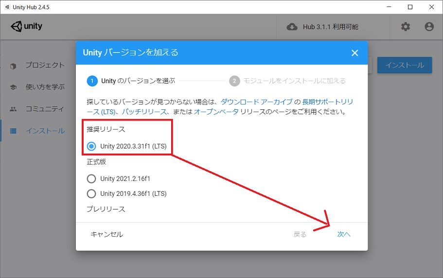The image size is (443, 278).
Task: Select Unity 2021.2.16f1 radio button
Action: click(x=91, y=179)
